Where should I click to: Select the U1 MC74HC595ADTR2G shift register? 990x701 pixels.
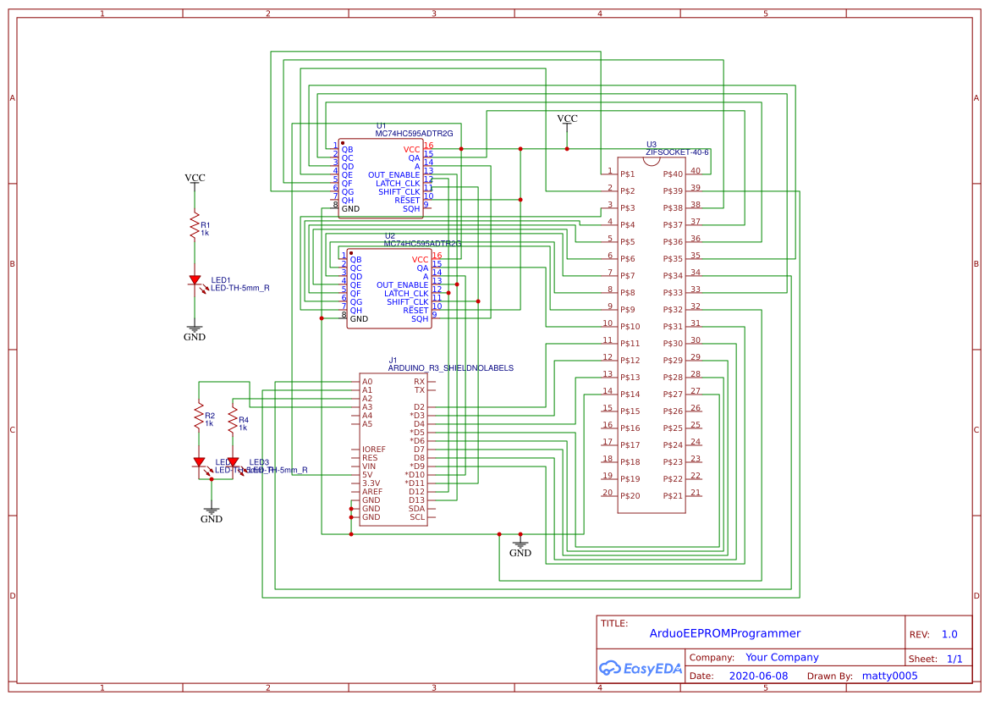point(382,176)
